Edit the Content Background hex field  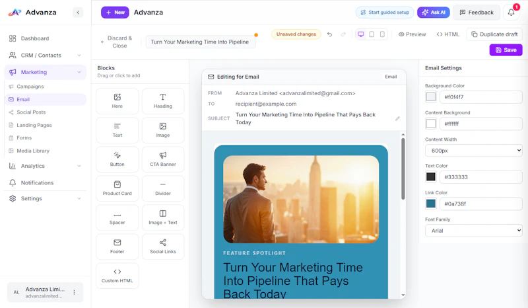[x=481, y=124]
